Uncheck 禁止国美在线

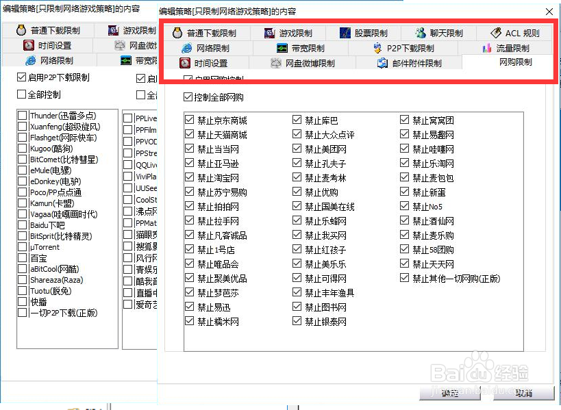tap(297, 206)
